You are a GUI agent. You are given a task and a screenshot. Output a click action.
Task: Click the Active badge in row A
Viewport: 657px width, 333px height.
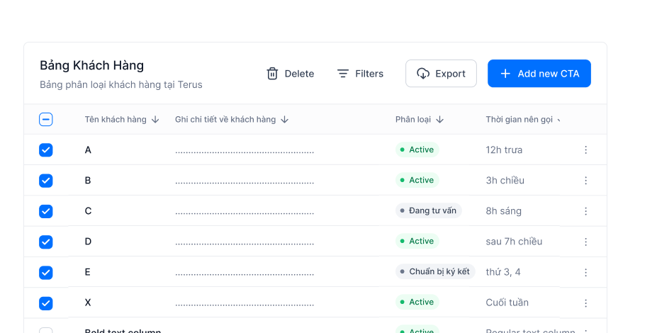point(417,149)
